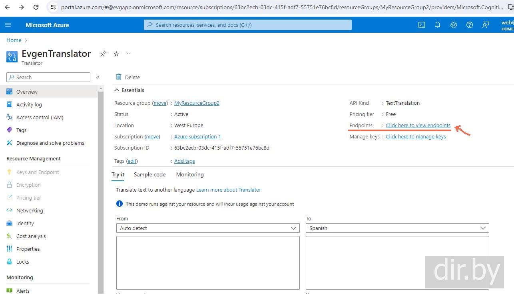Viewport: 514px width, 294px height.
Task: Open the portal settings gear icon
Action: 454,25
